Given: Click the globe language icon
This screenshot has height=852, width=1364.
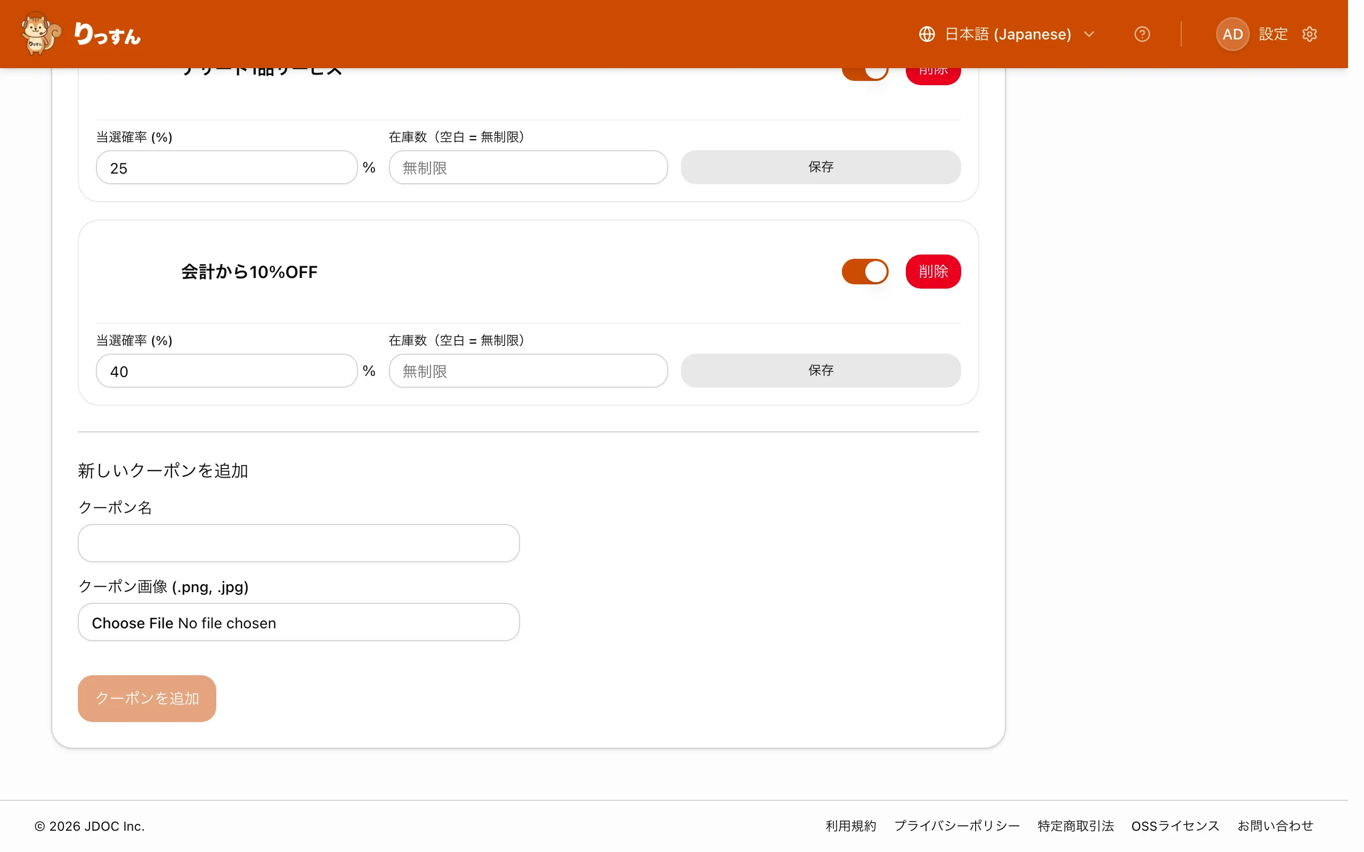Looking at the screenshot, I should pyautogui.click(x=927, y=35).
